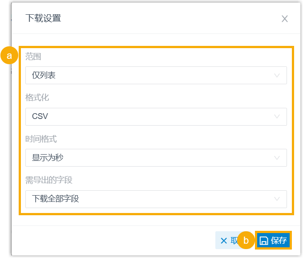Click the 范围 field label
Image resolution: width=303 pixels, height=258 pixels.
33,56
